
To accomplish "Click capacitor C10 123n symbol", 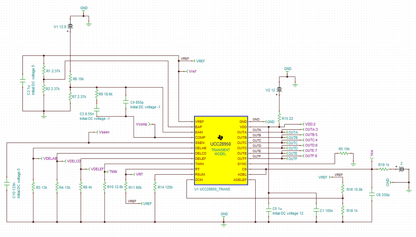I will [6, 184].
